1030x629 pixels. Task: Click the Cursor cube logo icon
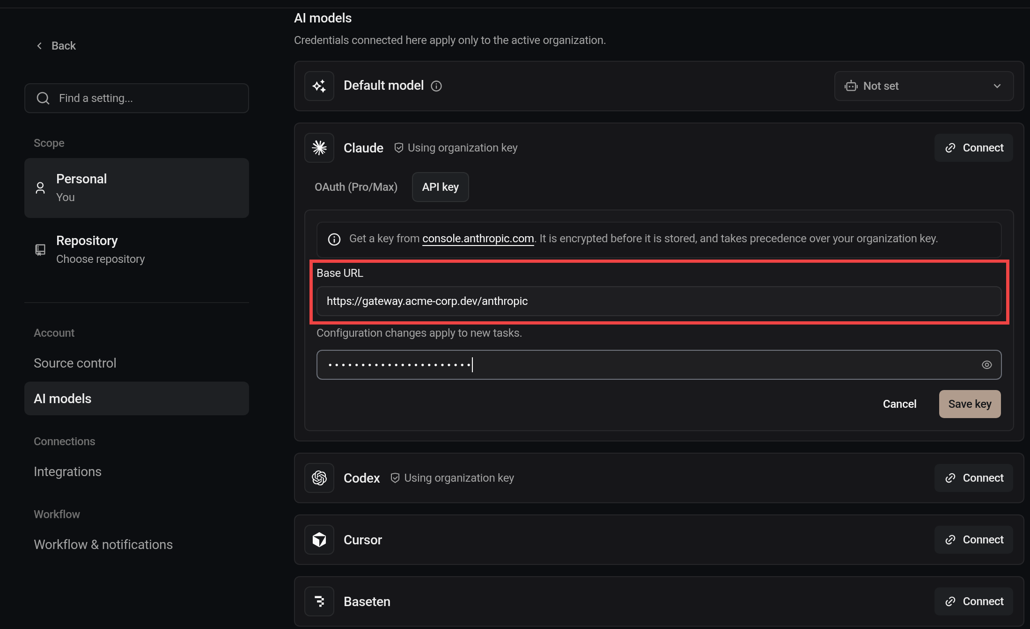pos(319,540)
